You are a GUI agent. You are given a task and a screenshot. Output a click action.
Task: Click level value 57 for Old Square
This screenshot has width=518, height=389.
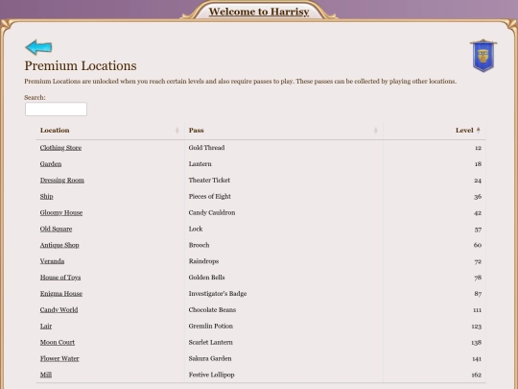pos(478,229)
